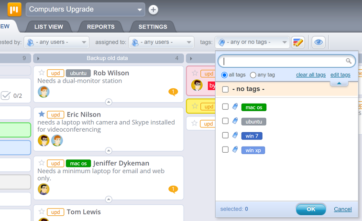Click 'Needs a dual-monitor station' description

tap(80, 81)
